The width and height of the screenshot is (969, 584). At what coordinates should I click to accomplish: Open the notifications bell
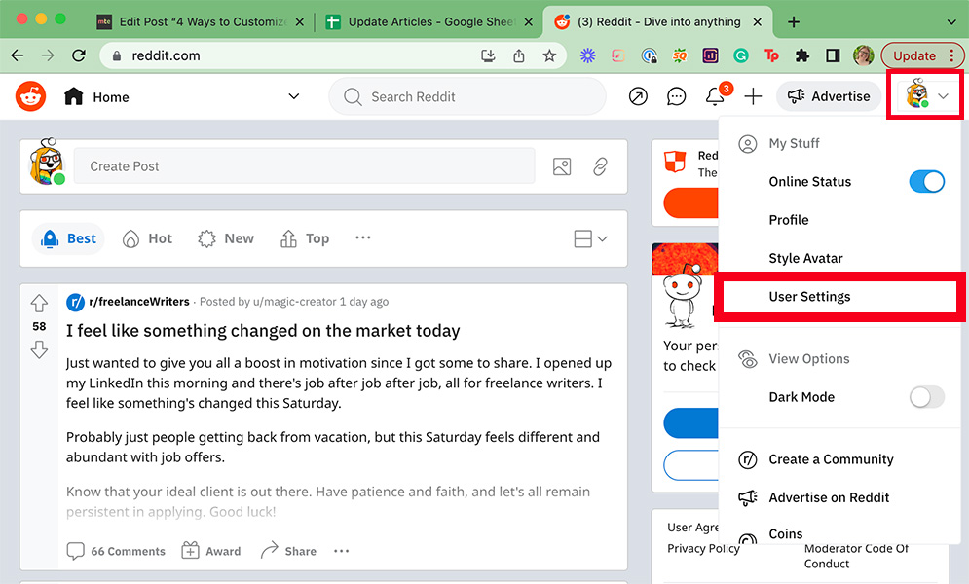[x=715, y=96]
